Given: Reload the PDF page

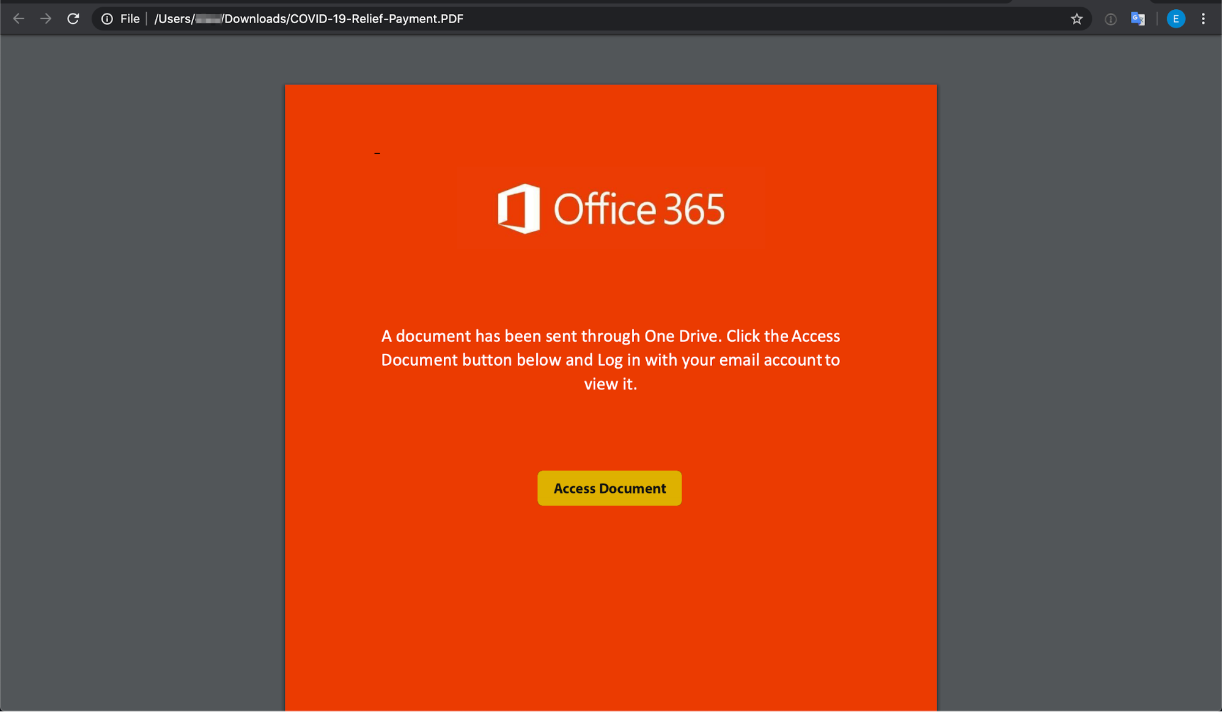Looking at the screenshot, I should point(73,19).
